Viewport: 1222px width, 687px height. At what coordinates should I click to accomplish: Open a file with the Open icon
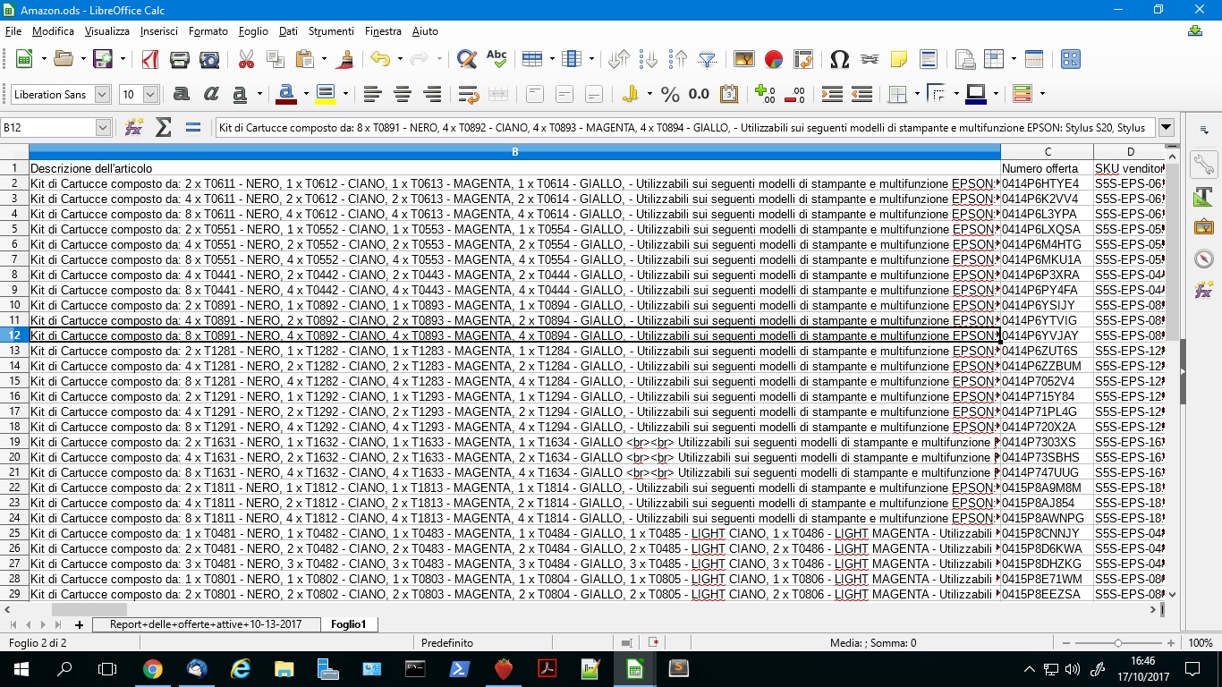pos(64,59)
